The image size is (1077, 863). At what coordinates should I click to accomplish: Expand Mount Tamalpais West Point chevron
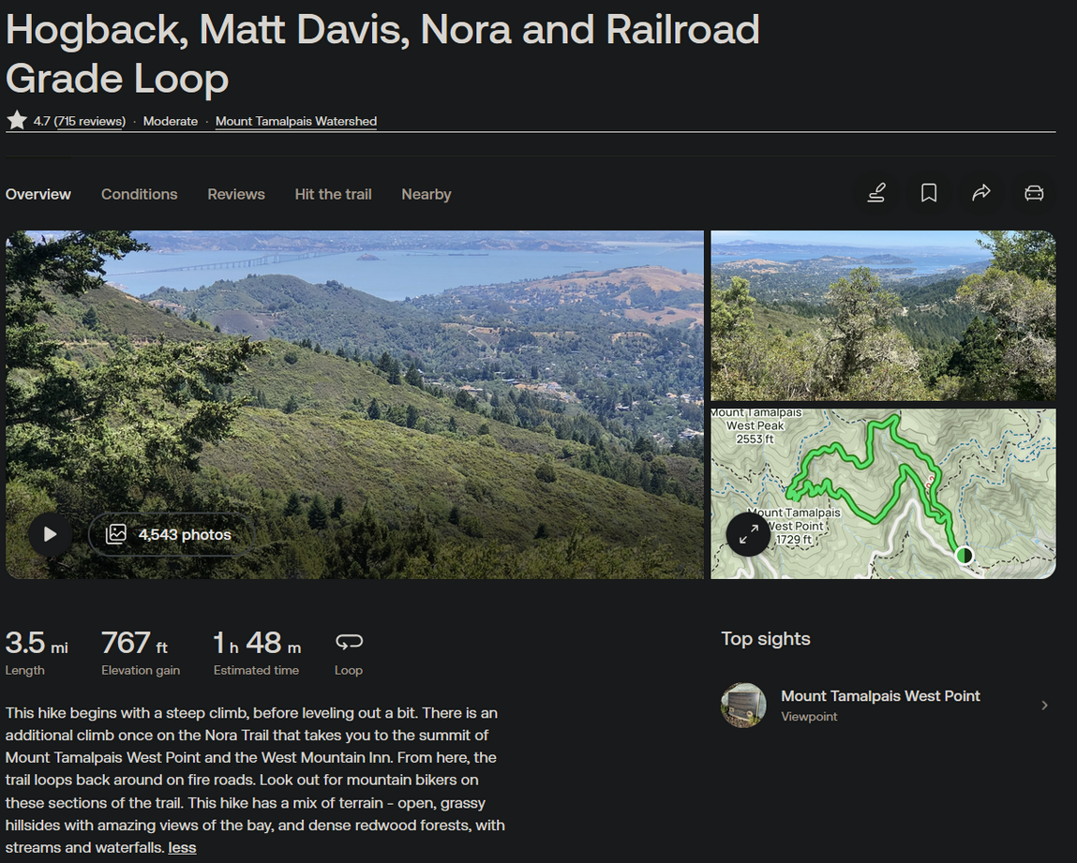pyautogui.click(x=1044, y=706)
